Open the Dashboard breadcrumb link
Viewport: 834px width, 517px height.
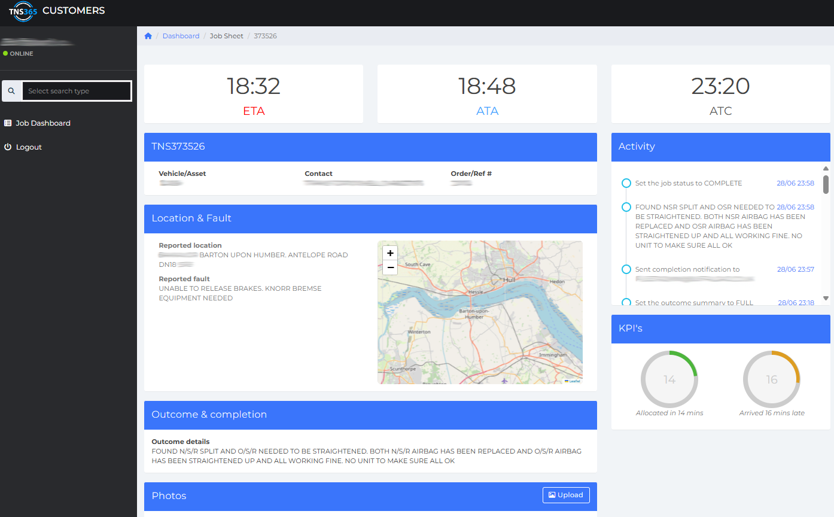(x=181, y=36)
